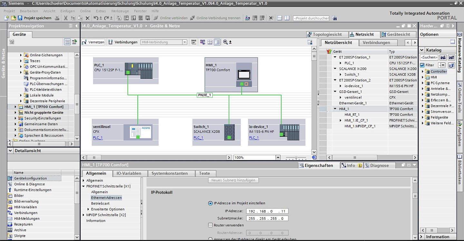Image resolution: width=464 pixels, height=241 pixels.
Task: Click the IP-Adresse input field
Action: coord(267,211)
